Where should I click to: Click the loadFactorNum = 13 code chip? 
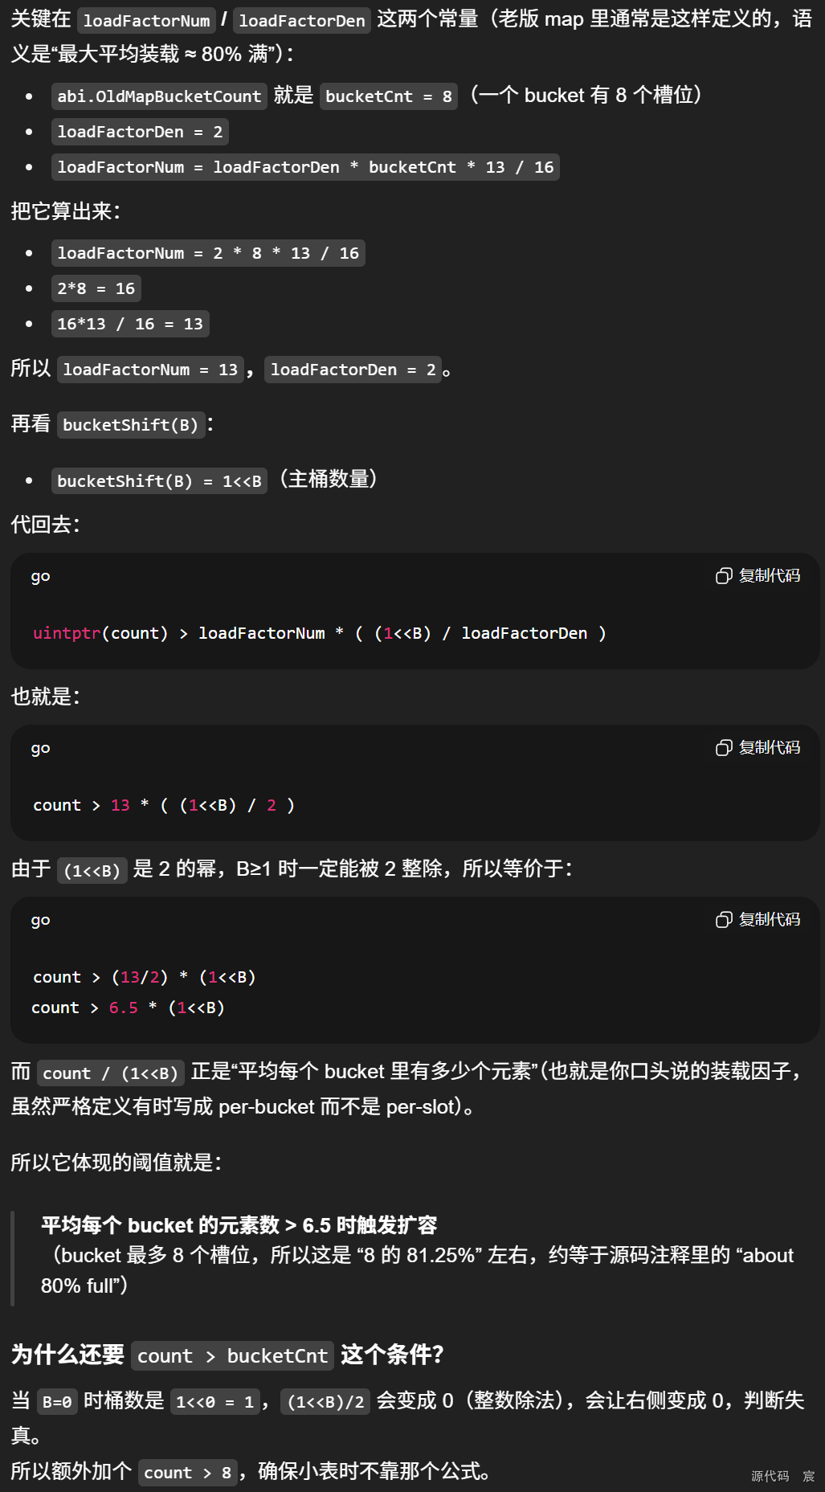point(149,369)
